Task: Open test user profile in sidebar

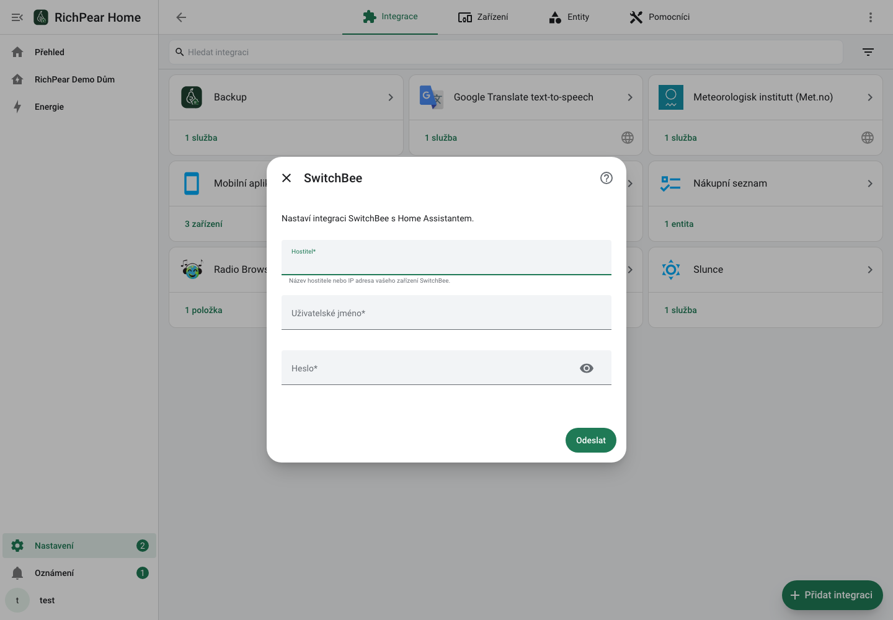Action: pyautogui.click(x=79, y=600)
